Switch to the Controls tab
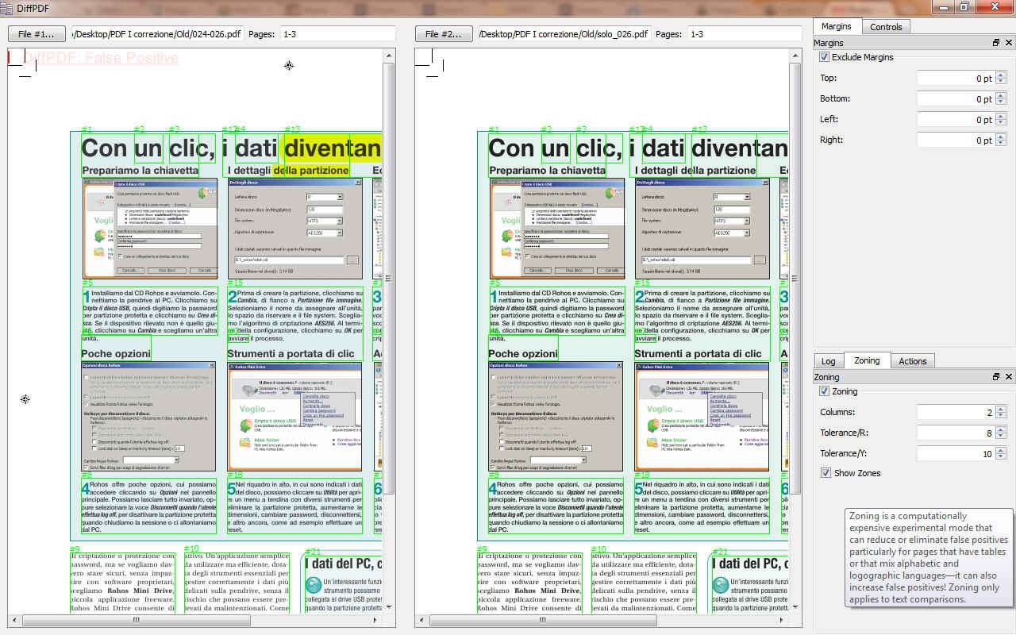Viewport: 1016px width, 635px height. [x=885, y=27]
